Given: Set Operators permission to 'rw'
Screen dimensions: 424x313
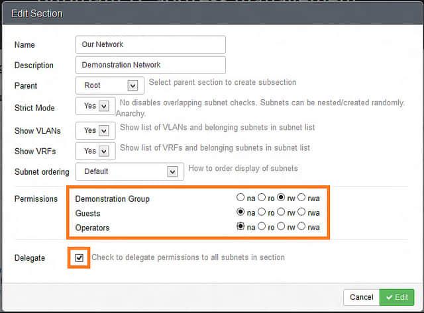Looking at the screenshot, I should pyautogui.click(x=282, y=227).
